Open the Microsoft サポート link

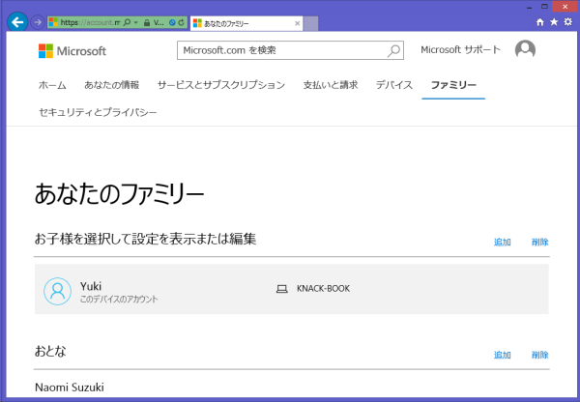click(x=460, y=50)
